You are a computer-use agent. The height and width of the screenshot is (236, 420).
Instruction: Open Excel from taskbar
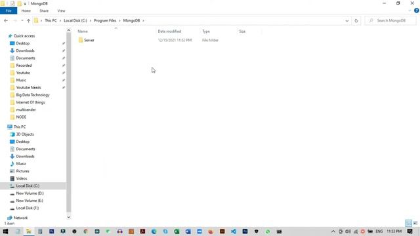pos(177,231)
